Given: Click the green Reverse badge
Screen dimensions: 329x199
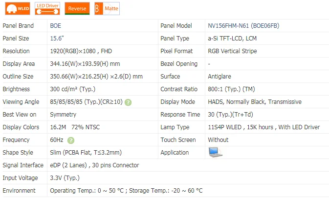Looking at the screenshot, I should 77,8.
